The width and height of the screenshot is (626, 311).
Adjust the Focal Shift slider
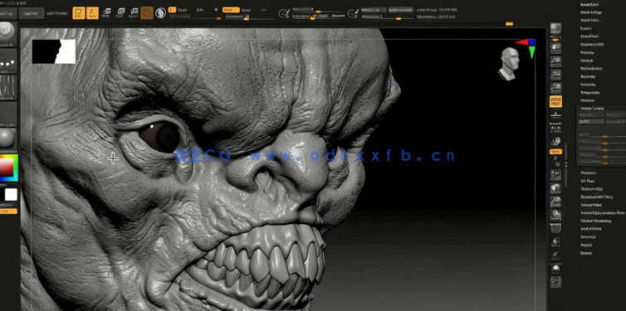[318, 9]
